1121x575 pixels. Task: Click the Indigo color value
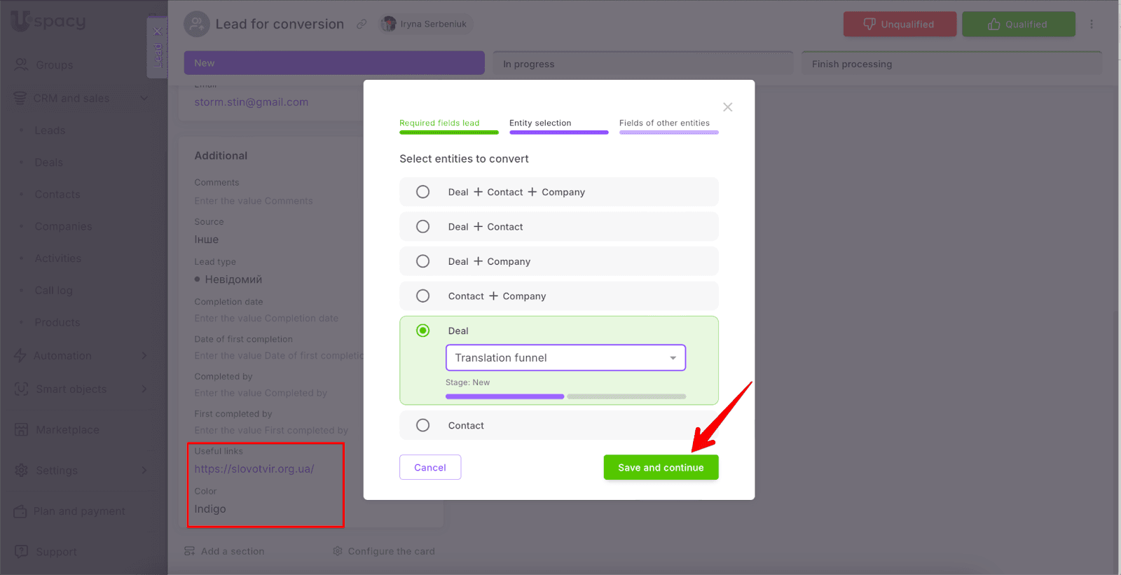[210, 509]
